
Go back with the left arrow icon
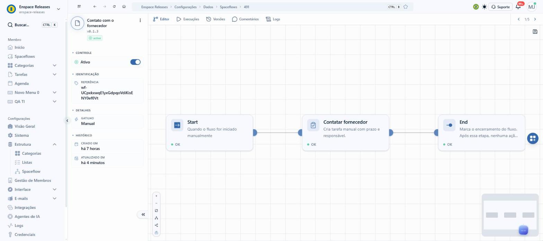point(95,7)
